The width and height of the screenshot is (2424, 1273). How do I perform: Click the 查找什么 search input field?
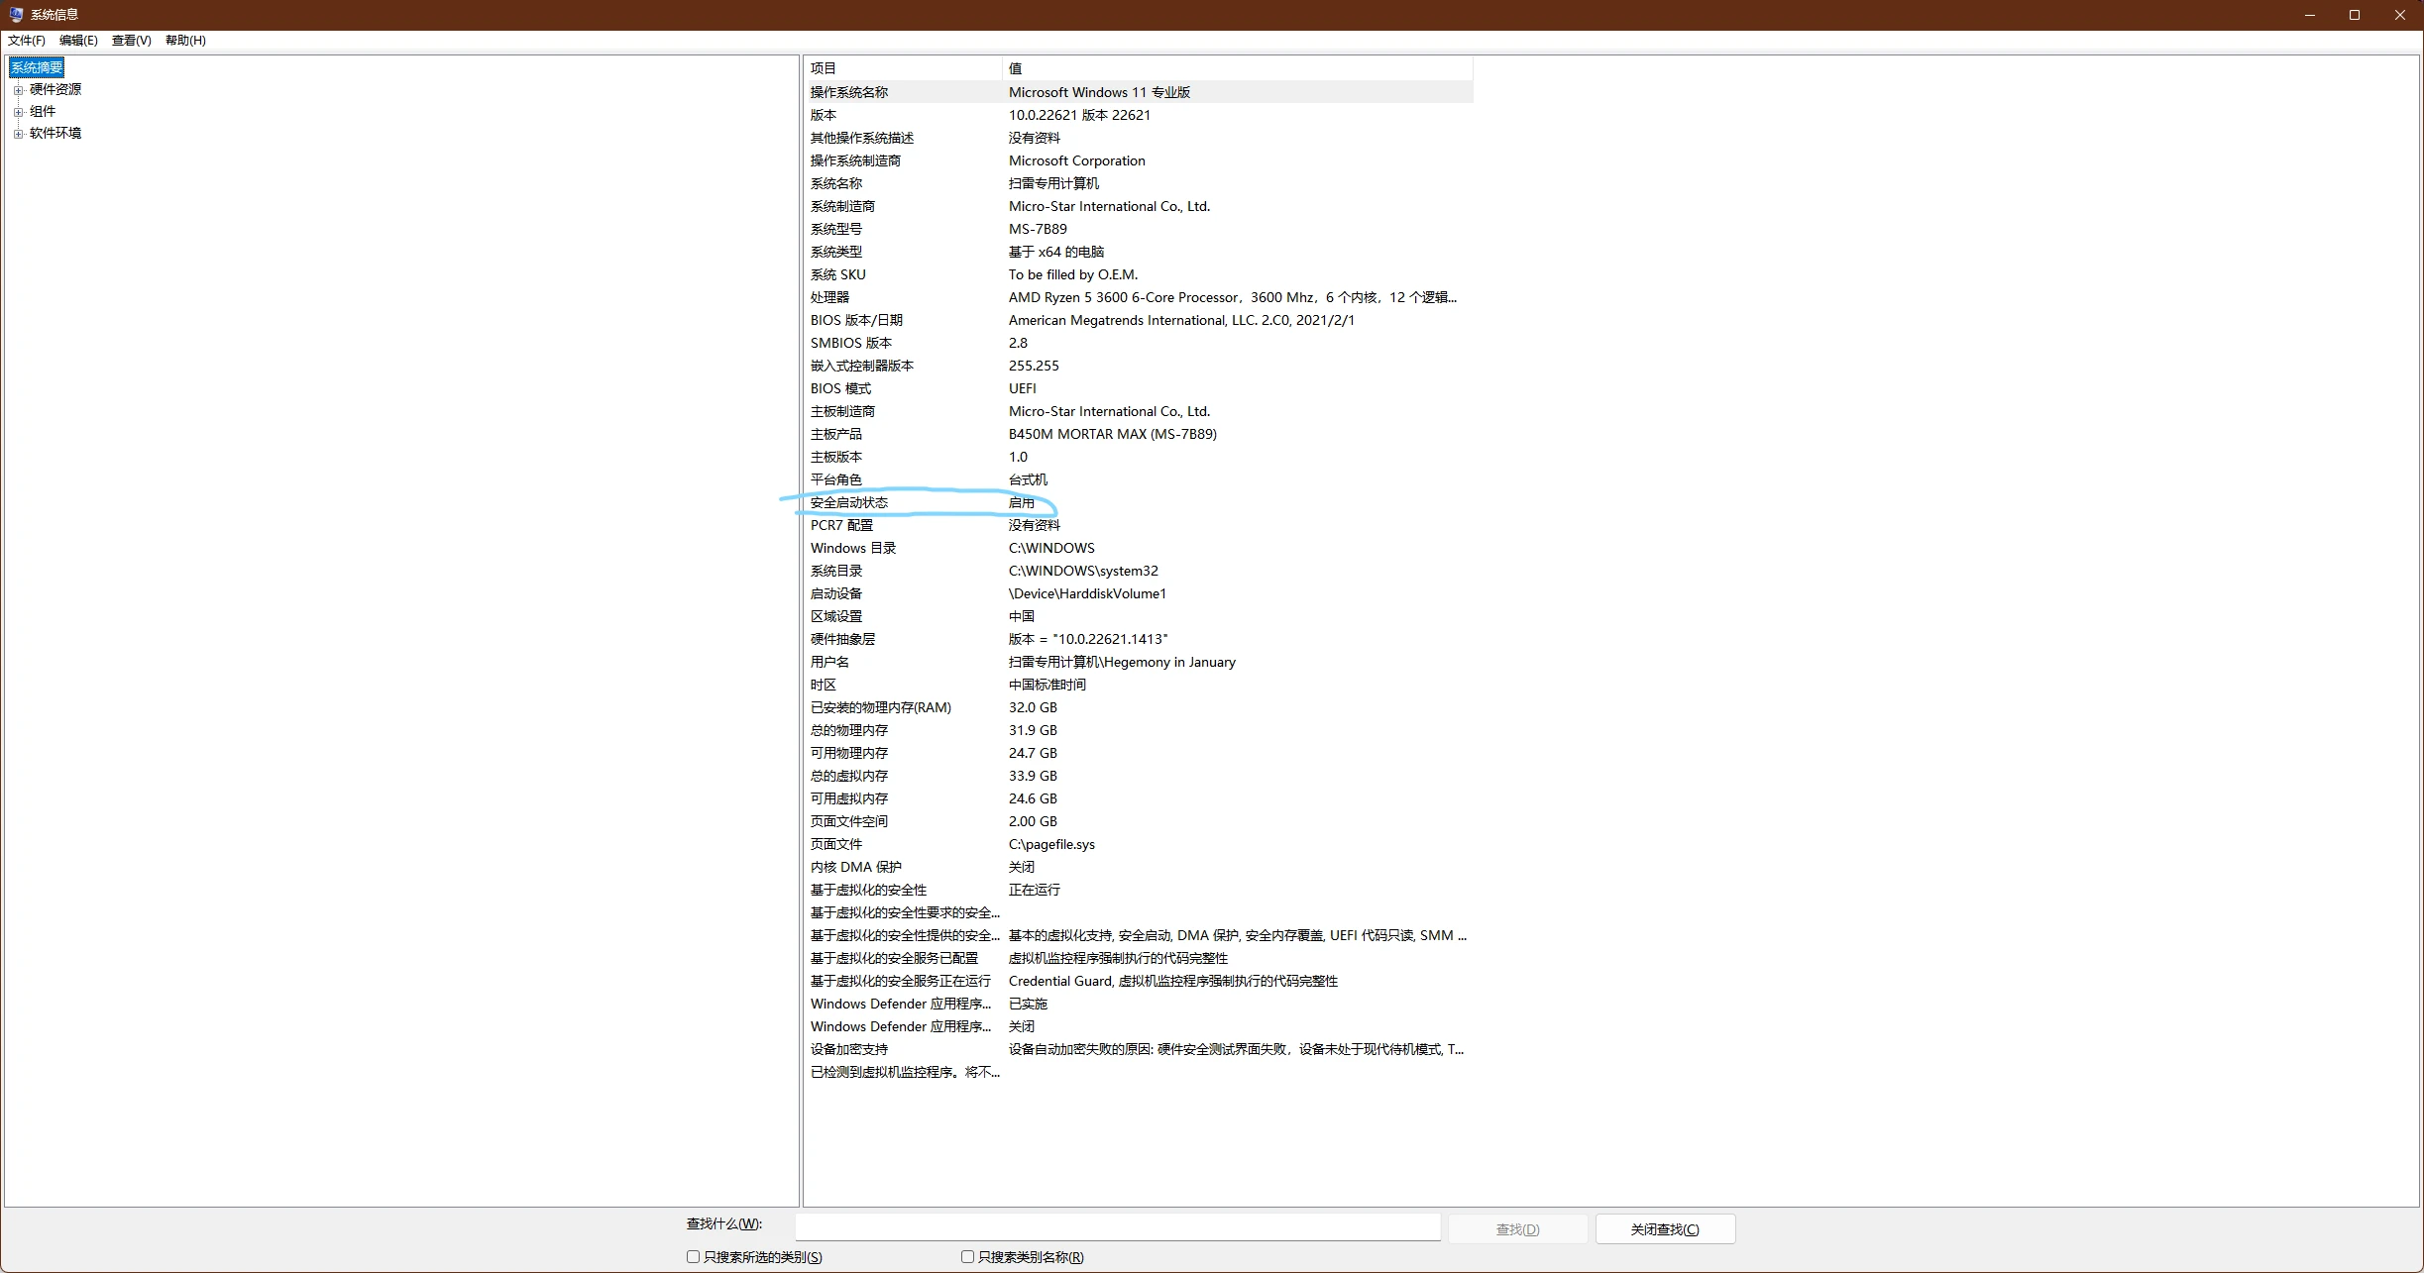[x=1118, y=1226]
